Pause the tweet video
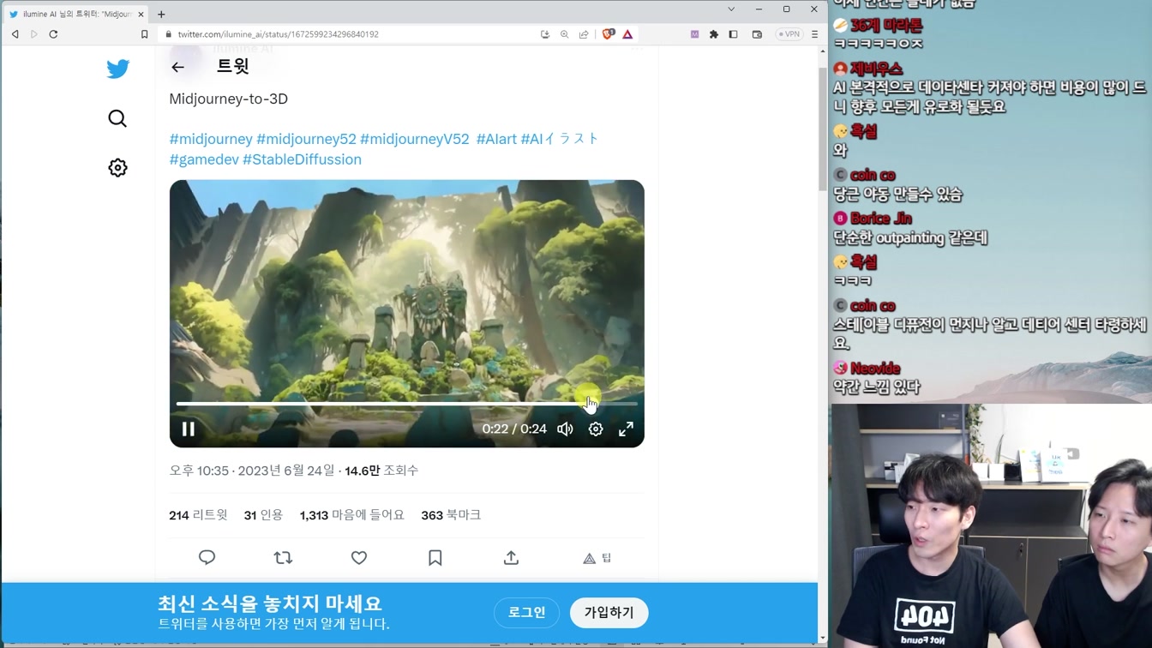The image size is (1152, 648). pos(189,429)
